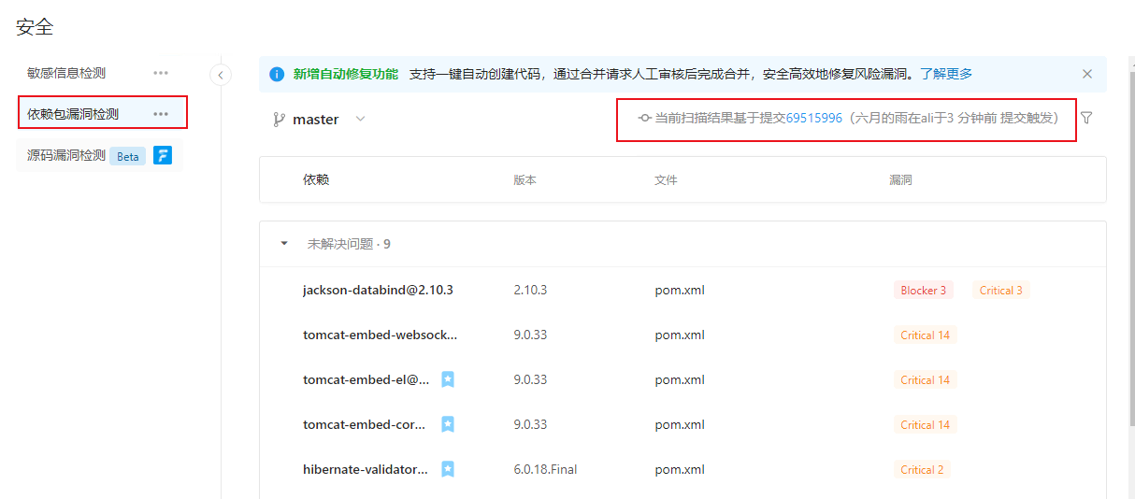Viewport: 1135px width, 499px height.
Task: Open the filter funnel icon
Action: (x=1086, y=118)
